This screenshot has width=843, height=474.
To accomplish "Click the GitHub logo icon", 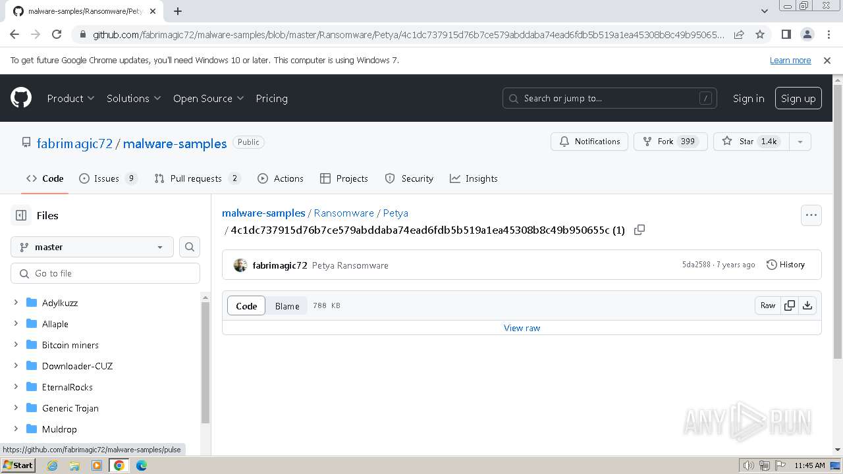I will (21, 98).
